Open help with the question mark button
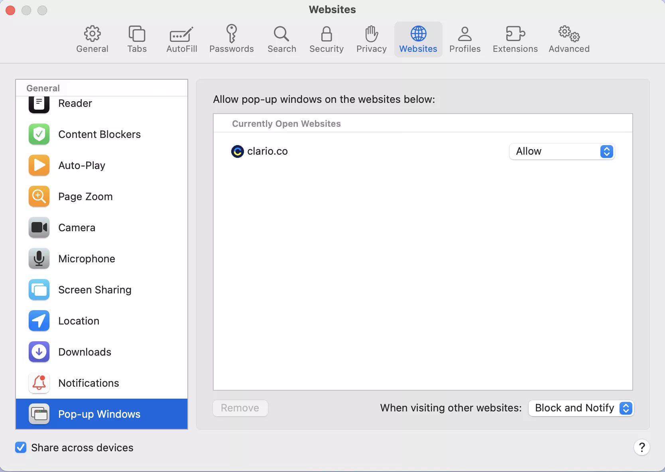665x472 pixels. coord(641,448)
